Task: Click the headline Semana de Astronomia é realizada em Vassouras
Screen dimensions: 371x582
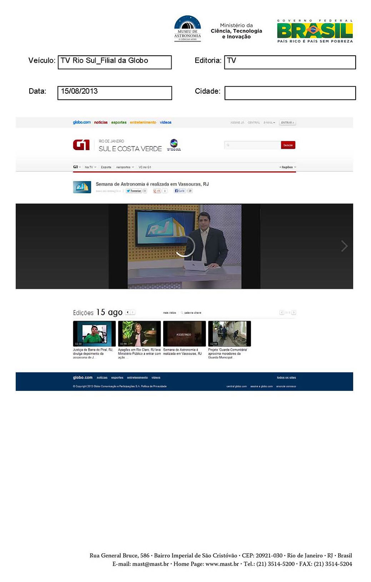Action: point(152,184)
